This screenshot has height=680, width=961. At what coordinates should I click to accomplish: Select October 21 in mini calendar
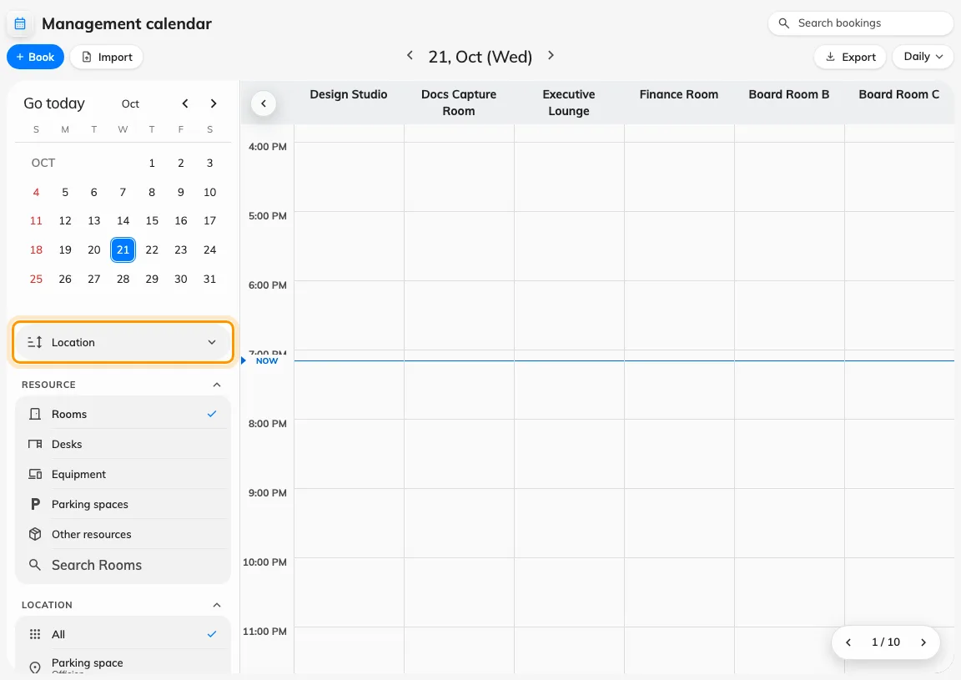pyautogui.click(x=123, y=249)
